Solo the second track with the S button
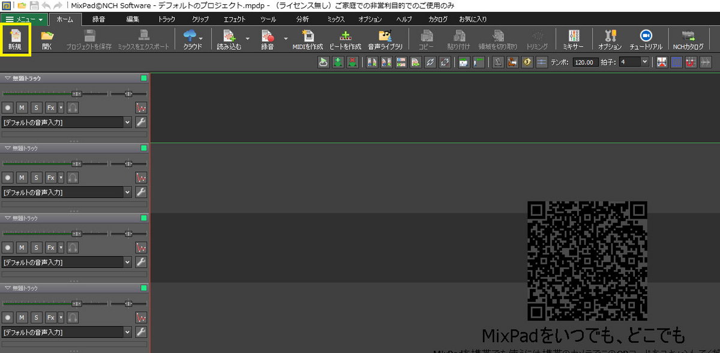 [36, 177]
